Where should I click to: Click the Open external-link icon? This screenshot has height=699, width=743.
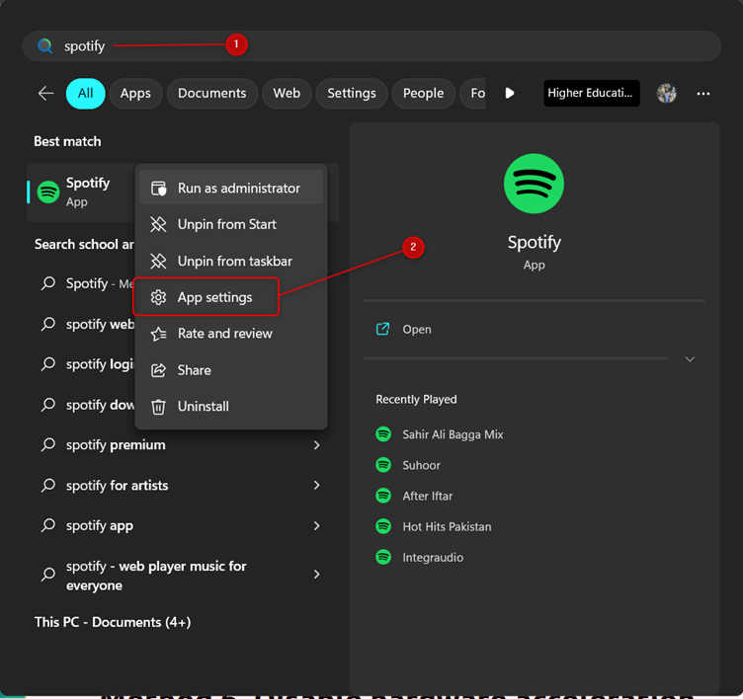pos(382,329)
